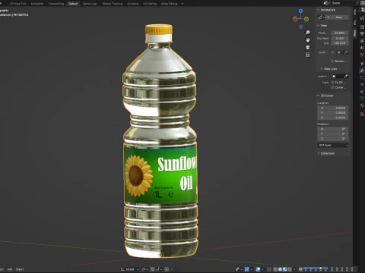This screenshot has width=365, height=273.
Task: Open the Particles properties icon
Action: 362,77
